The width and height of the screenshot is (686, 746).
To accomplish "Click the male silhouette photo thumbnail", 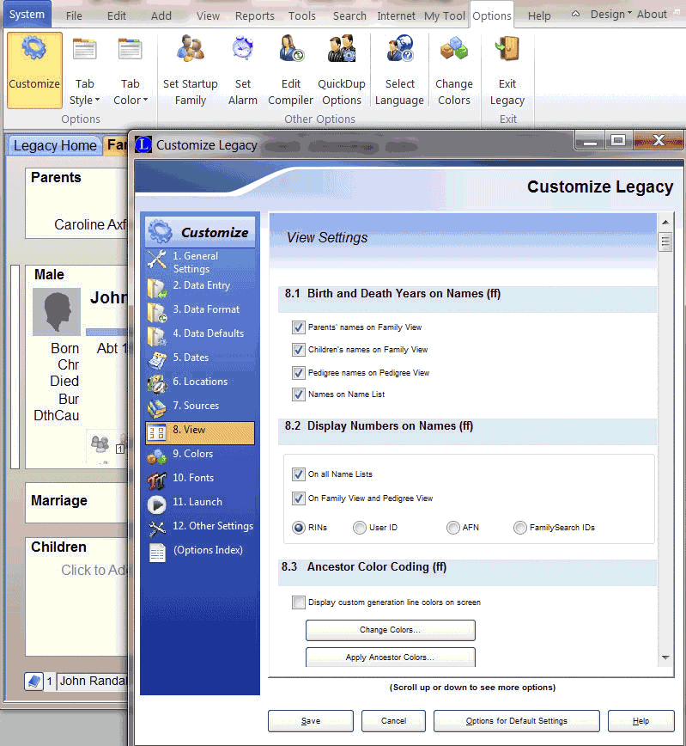I will pos(57,312).
